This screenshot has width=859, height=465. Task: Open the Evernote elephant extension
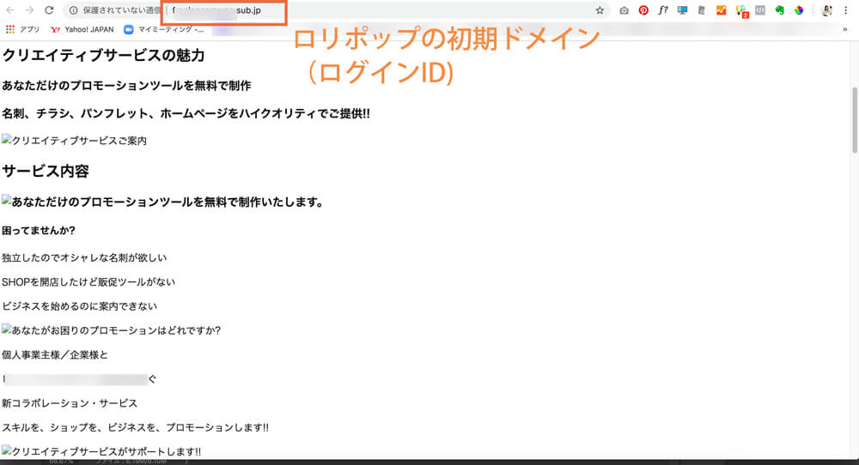[x=780, y=10]
